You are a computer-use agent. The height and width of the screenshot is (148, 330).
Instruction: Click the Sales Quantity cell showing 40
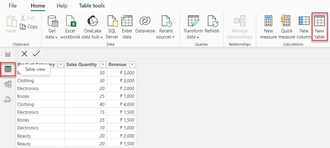click(86, 104)
